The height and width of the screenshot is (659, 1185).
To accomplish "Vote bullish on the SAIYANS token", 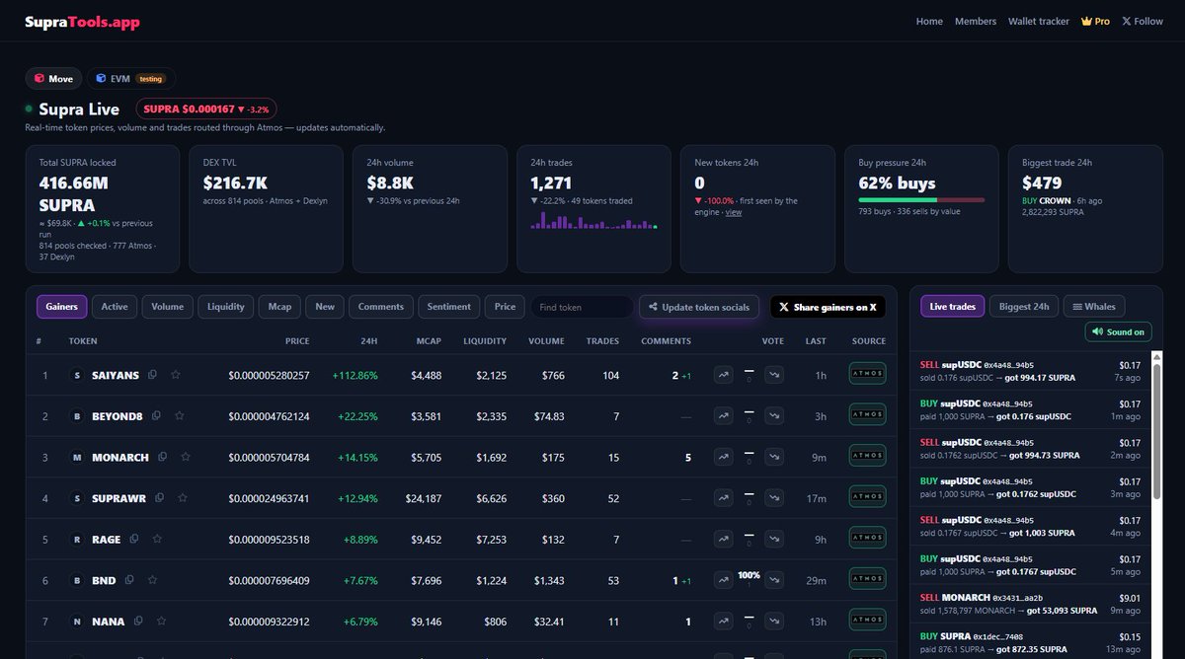I will (724, 375).
